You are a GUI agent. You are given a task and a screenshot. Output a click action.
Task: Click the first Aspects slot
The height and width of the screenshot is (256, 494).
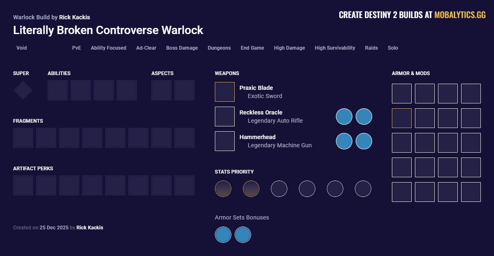pyautogui.click(x=161, y=90)
